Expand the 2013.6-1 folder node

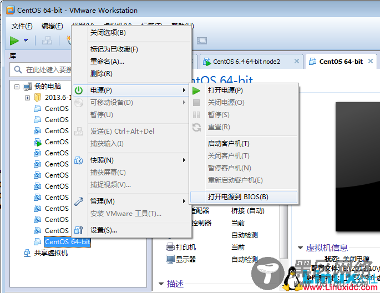point(27,98)
